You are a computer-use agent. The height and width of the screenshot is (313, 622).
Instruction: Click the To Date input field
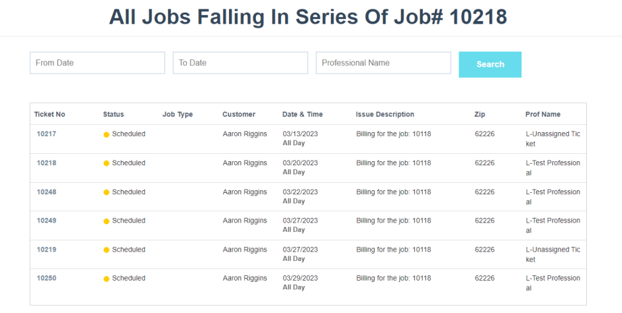point(240,63)
